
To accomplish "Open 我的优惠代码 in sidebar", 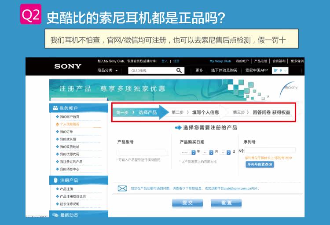I will (70, 154).
